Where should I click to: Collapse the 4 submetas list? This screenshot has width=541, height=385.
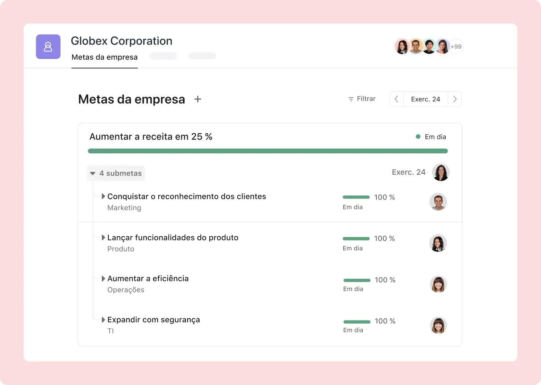click(x=116, y=173)
